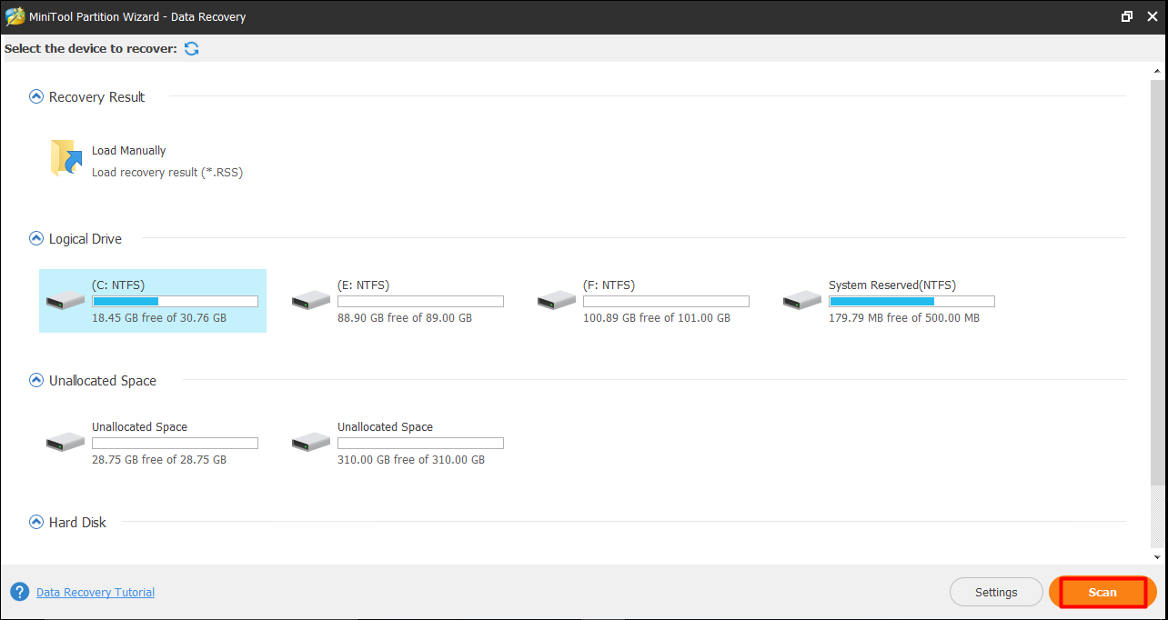
Task: Collapse the Recovery Result section
Action: point(36,96)
